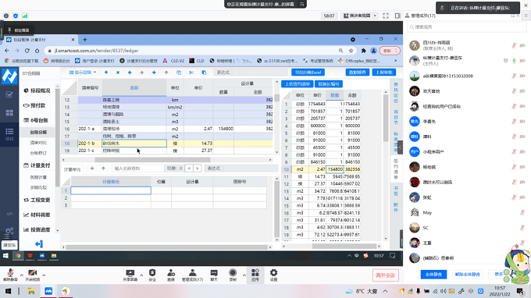Switch to the 查找定位 vertical tab
The width and height of the screenshot is (531, 298).
tap(396, 92)
